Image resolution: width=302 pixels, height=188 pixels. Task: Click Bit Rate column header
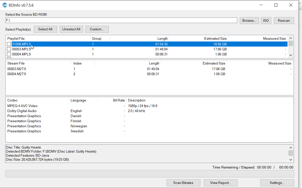[112, 100]
